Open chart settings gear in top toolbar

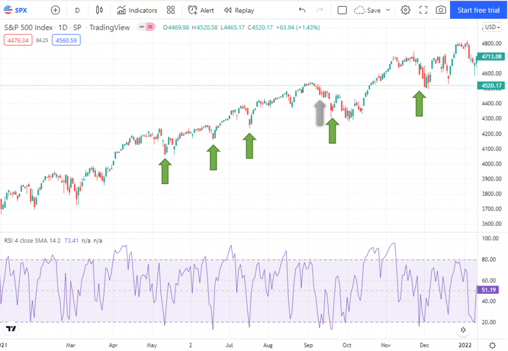tap(405, 10)
